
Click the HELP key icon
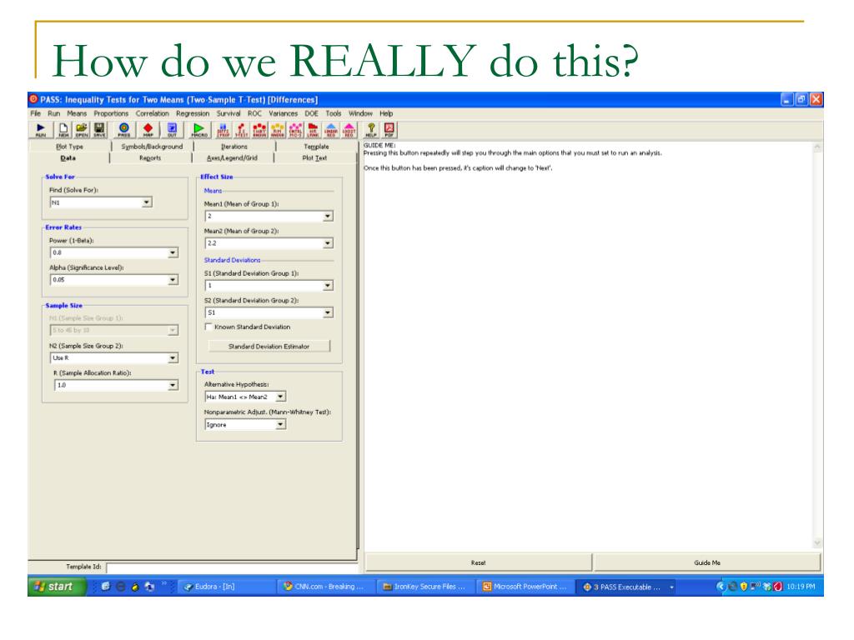[x=371, y=130]
